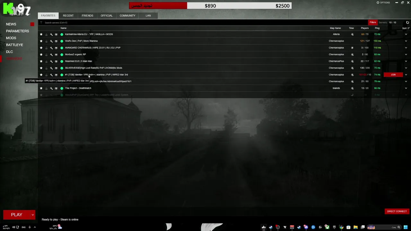Click the DIRECT CONNECT button
The image size is (411, 231).
pyautogui.click(x=397, y=211)
